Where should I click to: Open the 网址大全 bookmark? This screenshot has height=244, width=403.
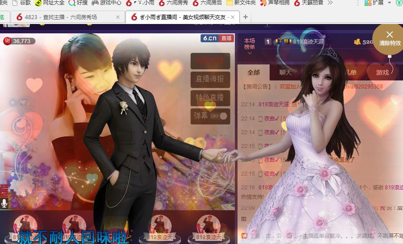50,3
